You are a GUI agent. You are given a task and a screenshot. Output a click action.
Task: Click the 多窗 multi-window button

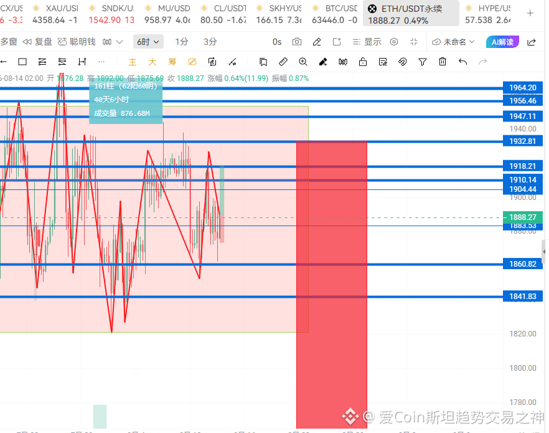(x=9, y=42)
